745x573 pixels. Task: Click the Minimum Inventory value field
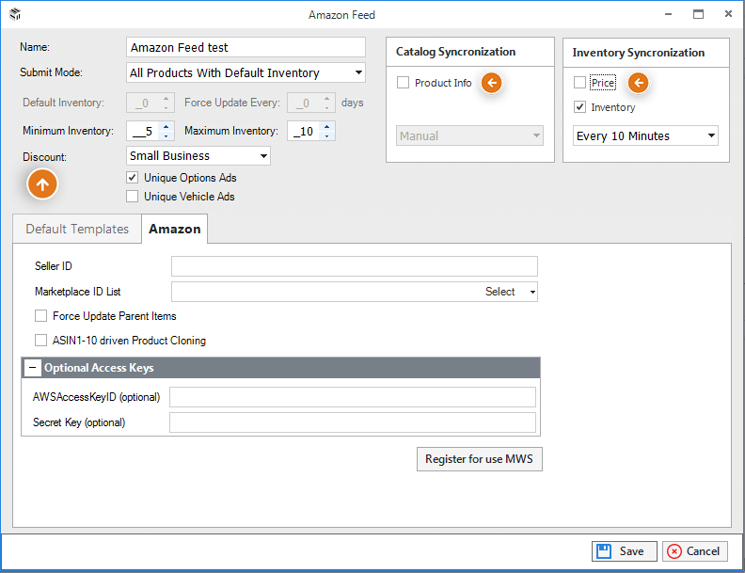(x=144, y=131)
